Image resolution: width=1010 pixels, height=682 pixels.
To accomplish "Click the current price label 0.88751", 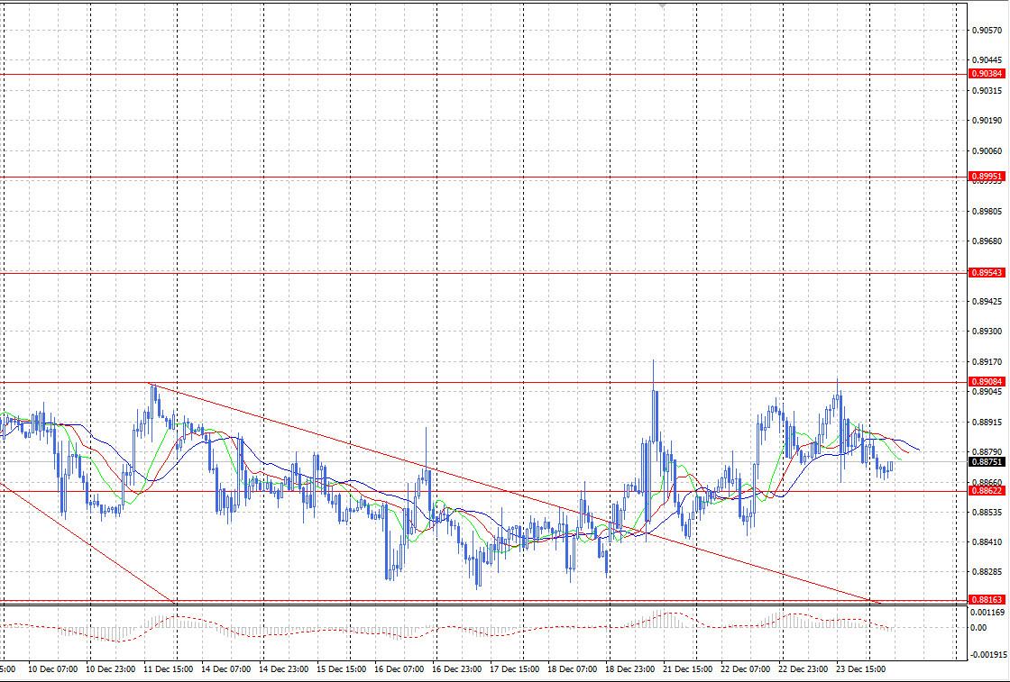I will pyautogui.click(x=987, y=461).
